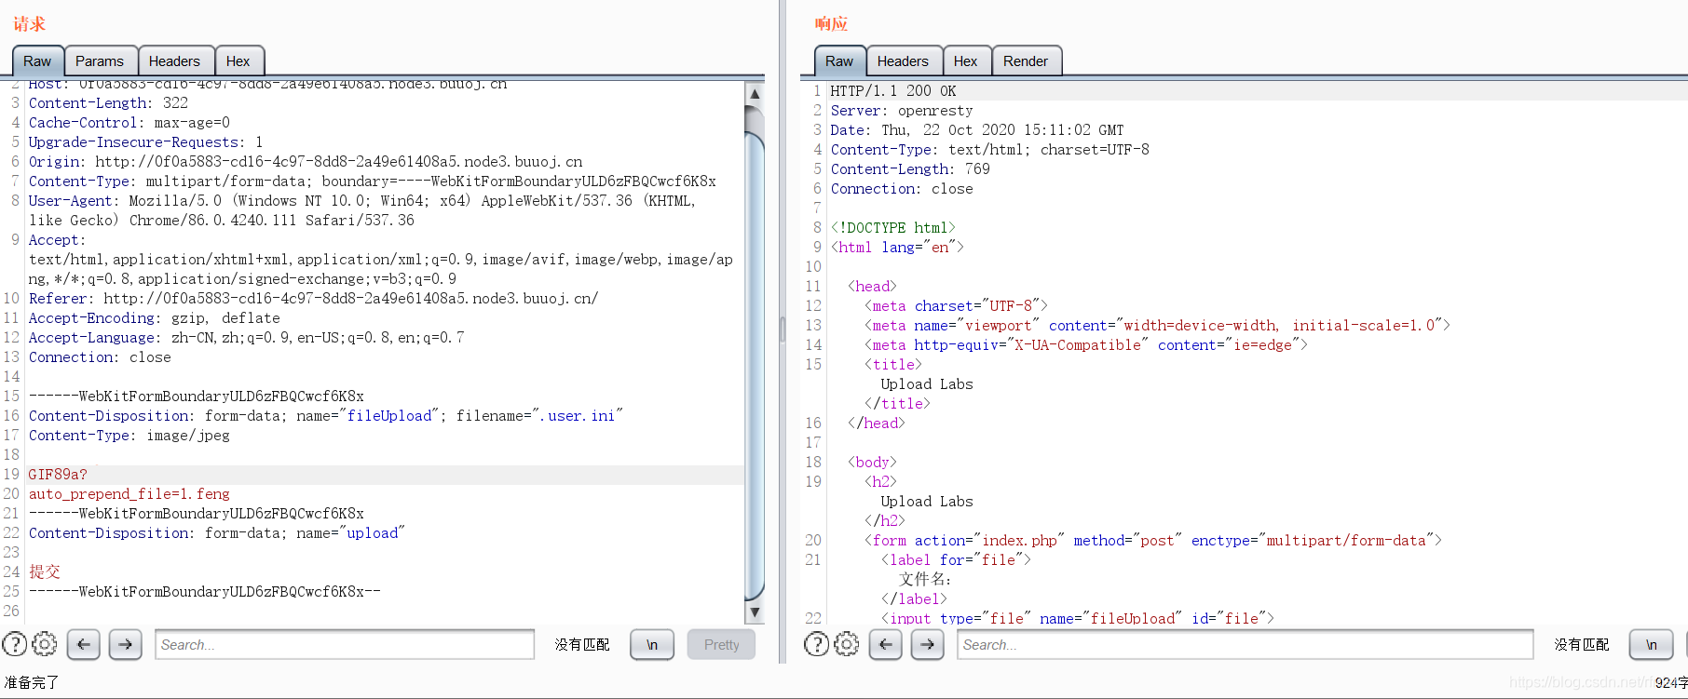
Task: Click the response search input field
Action: click(x=1245, y=644)
